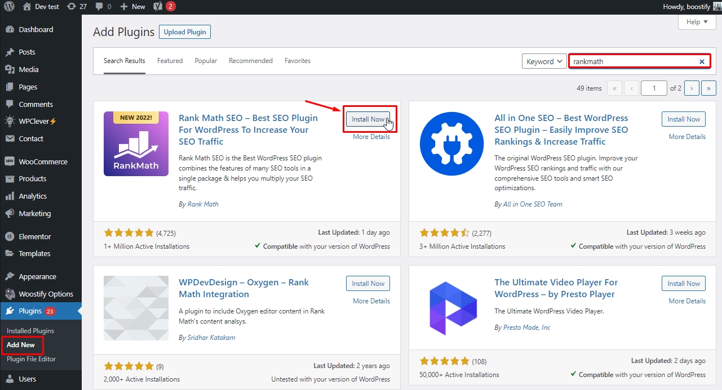Click the boostify user avatar
Image resolution: width=722 pixels, height=390 pixels.
[717, 6]
